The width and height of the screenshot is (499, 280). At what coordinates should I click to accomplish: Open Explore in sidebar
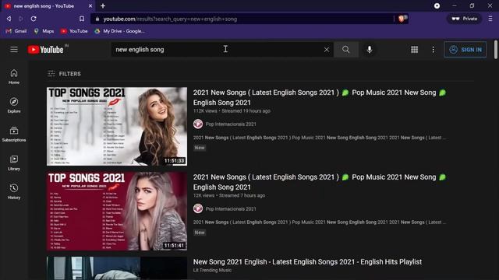[x=14, y=106]
